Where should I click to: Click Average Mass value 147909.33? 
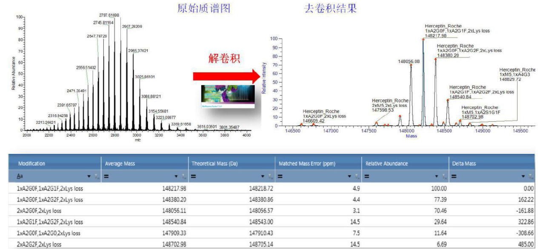pos(174,233)
